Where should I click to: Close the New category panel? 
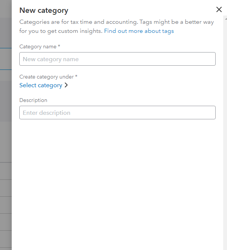click(x=219, y=10)
